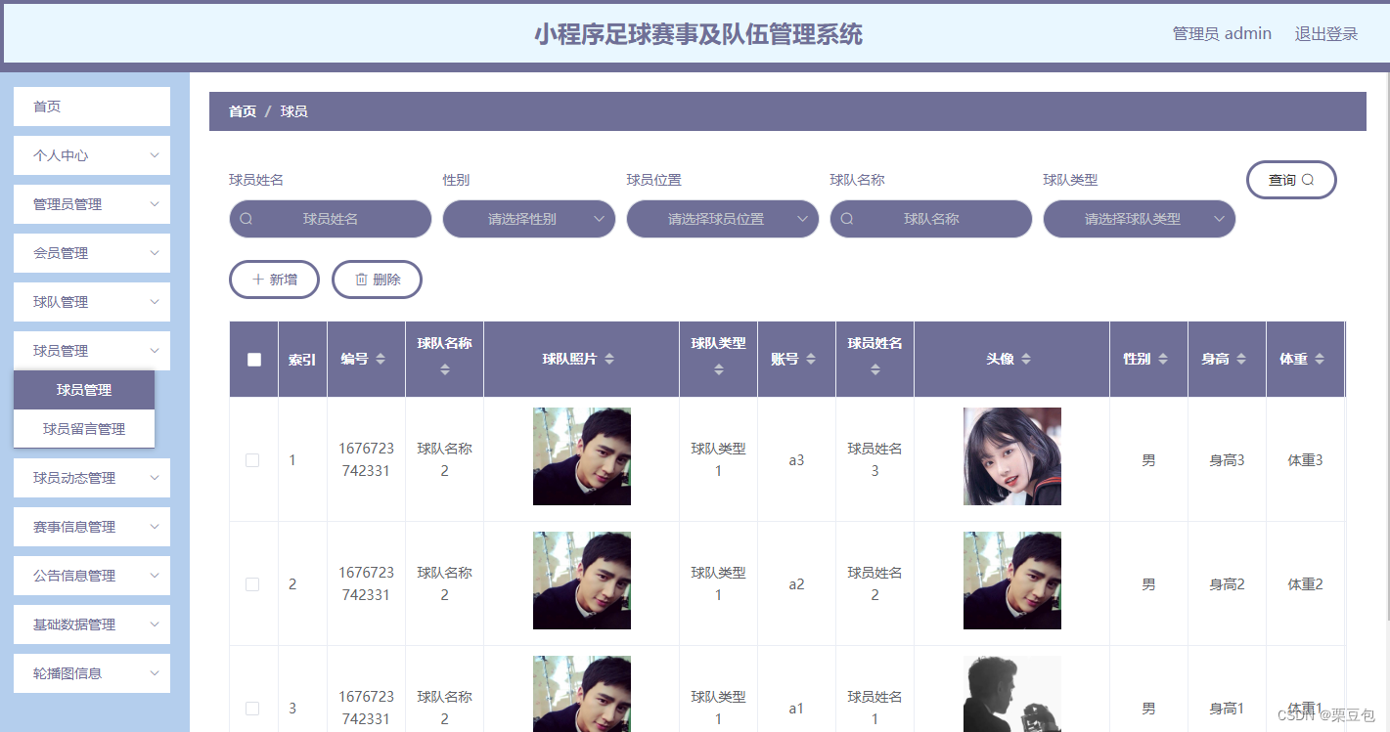The width and height of the screenshot is (1390, 732).
Task: Click 体重3 cell in row 1
Action: (1305, 460)
